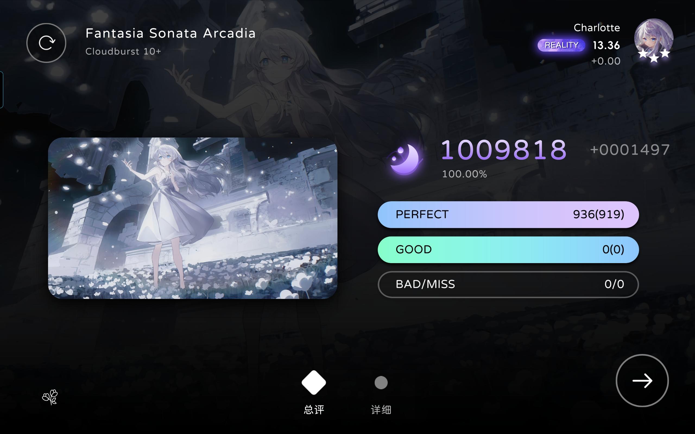Screen dimensions: 695x434
Task: Click the three stars under the avatar
Action: click(654, 55)
